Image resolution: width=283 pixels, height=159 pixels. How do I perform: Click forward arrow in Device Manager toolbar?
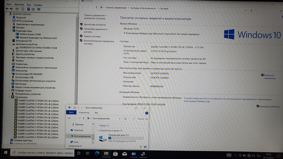[x=11, y=9]
